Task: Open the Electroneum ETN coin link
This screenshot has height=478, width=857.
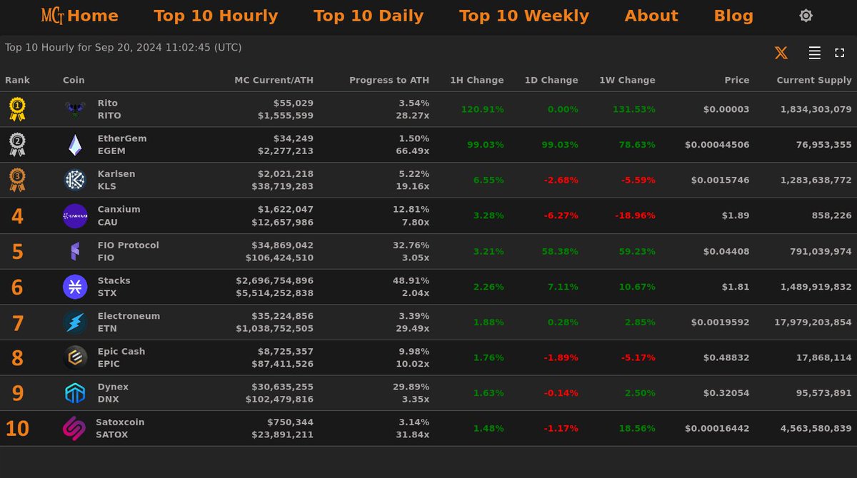Action: click(x=129, y=322)
